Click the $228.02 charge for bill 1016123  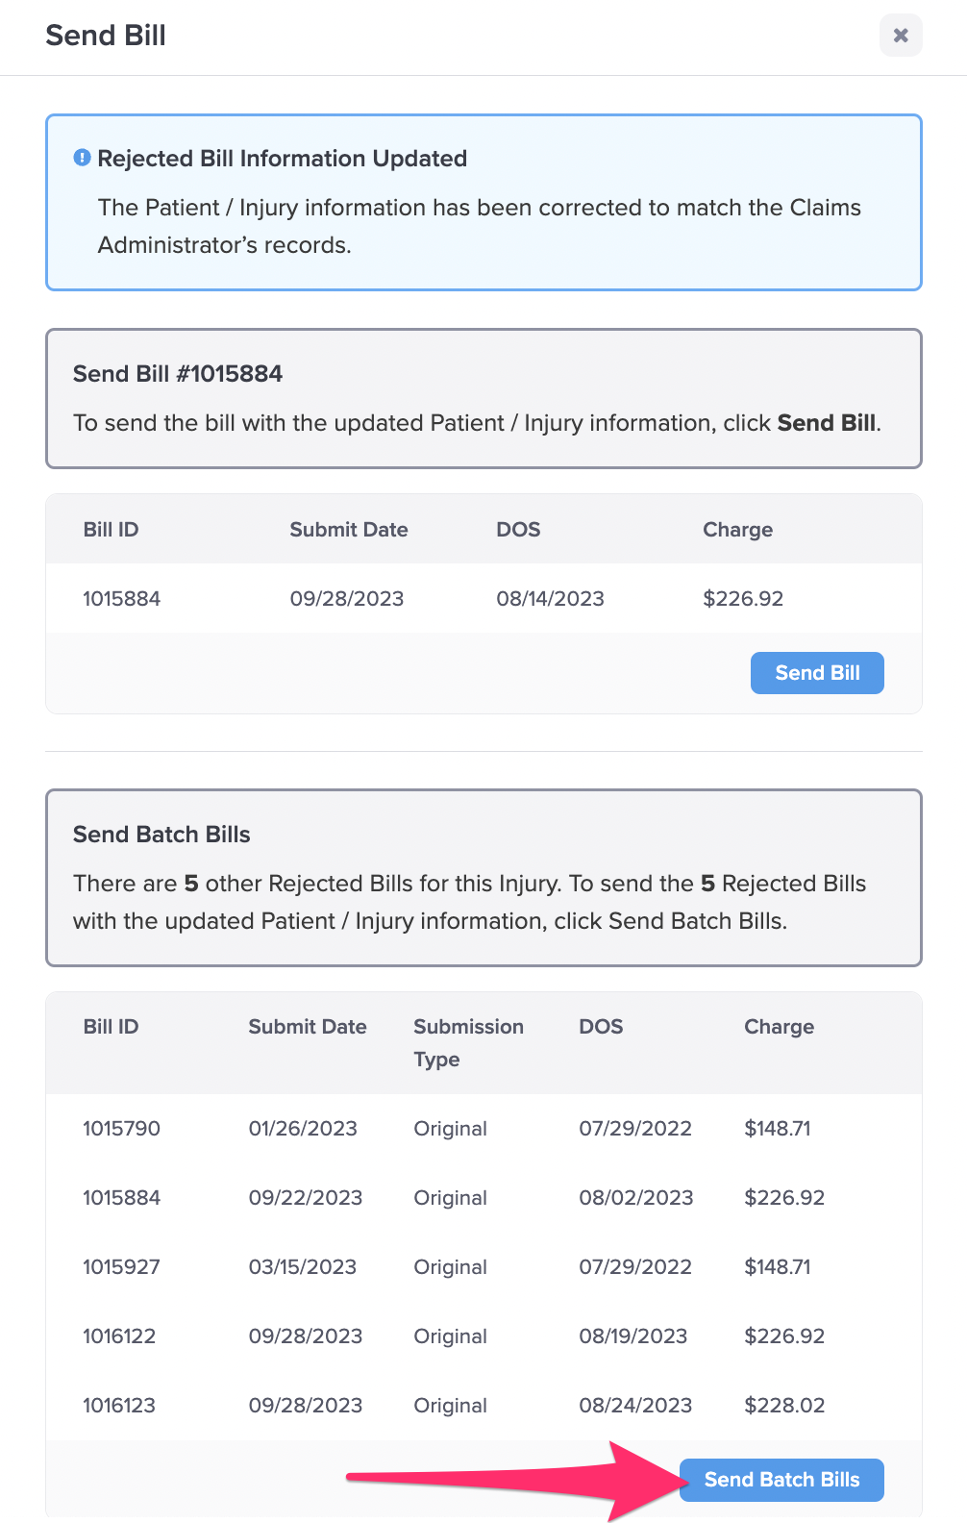pyautogui.click(x=783, y=1405)
